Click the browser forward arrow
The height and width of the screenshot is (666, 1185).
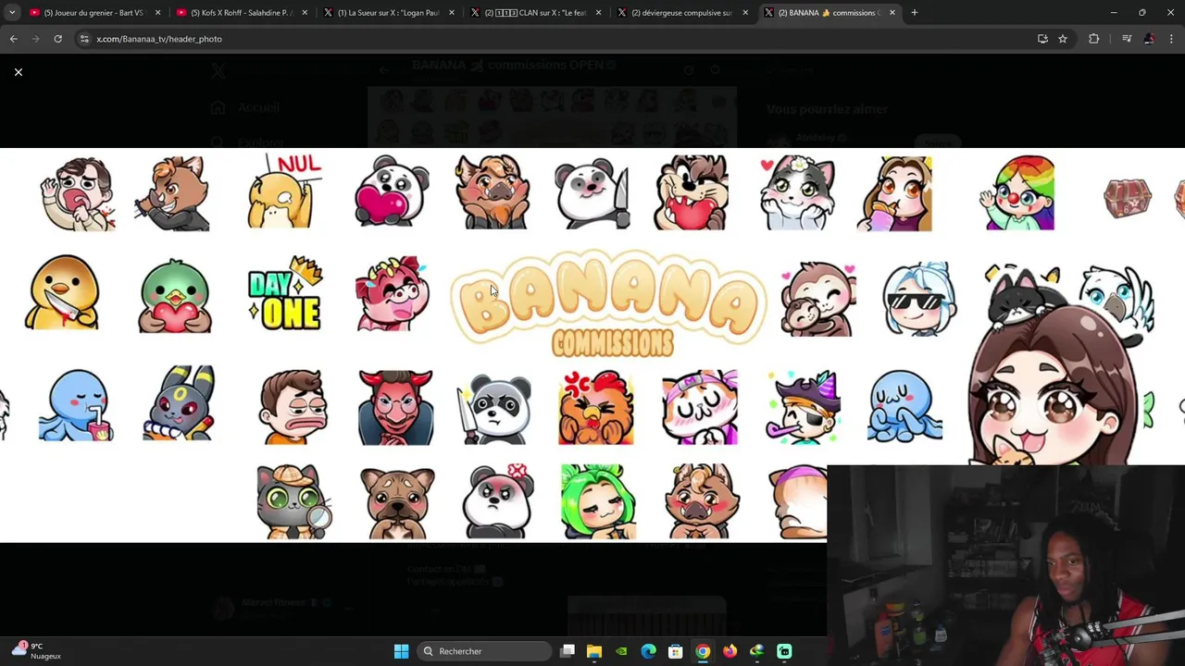coord(36,39)
